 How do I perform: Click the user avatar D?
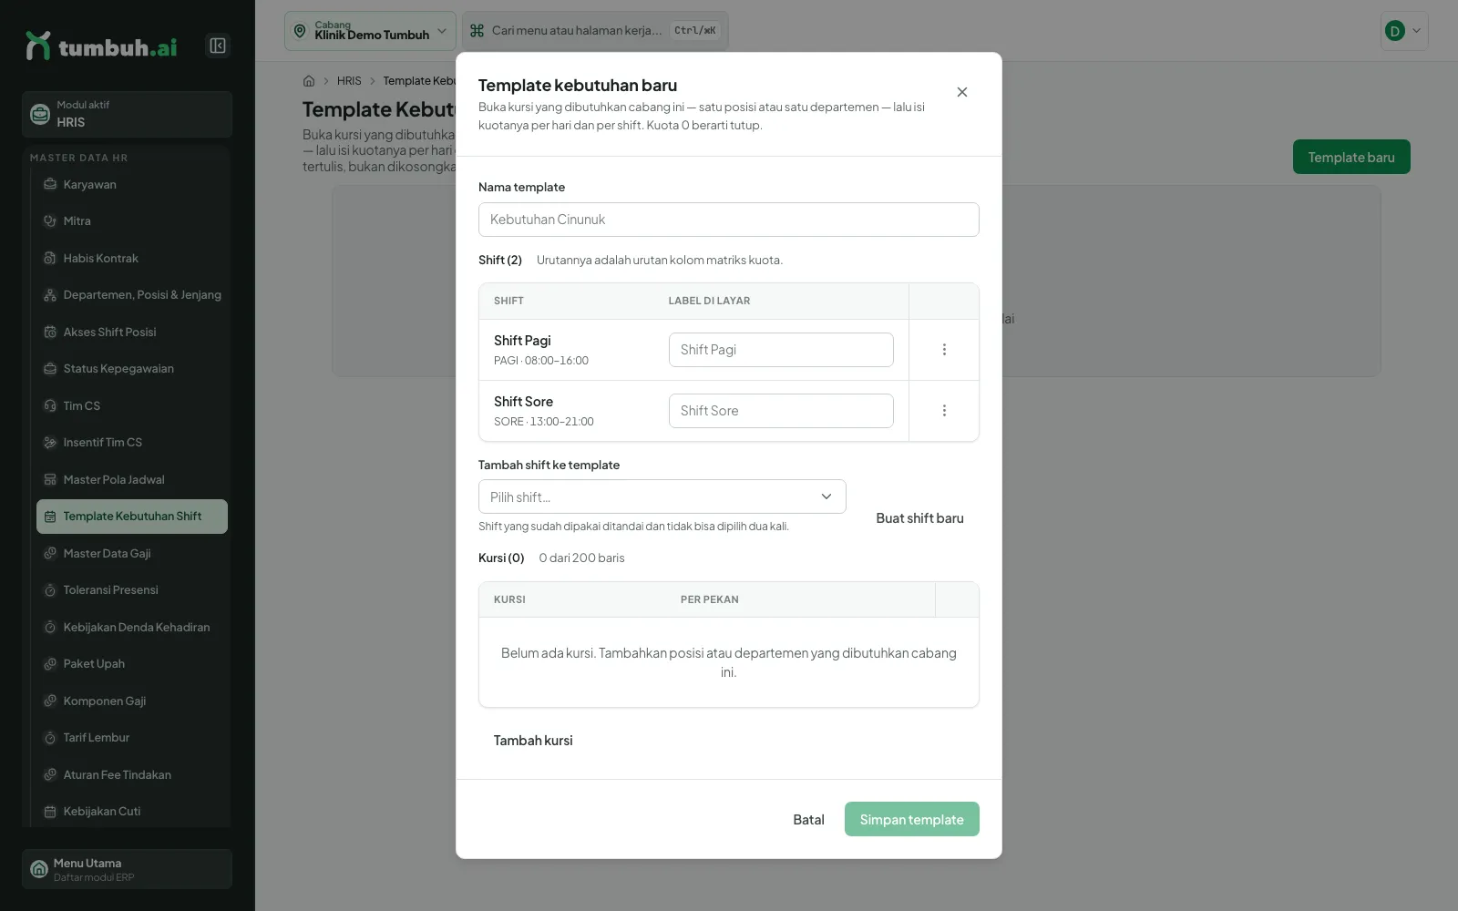1394,31
